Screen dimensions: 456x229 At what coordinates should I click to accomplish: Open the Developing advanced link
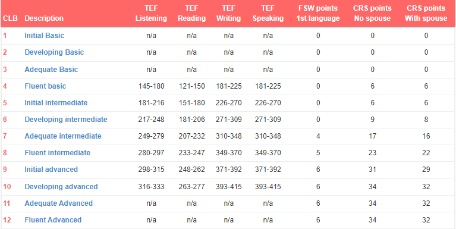pyautogui.click(x=61, y=187)
